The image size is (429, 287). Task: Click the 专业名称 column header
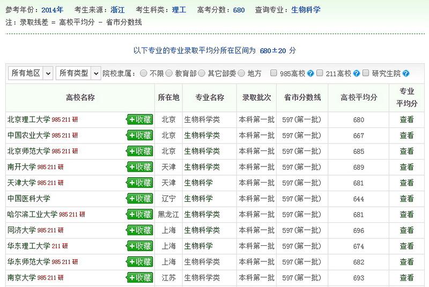point(210,97)
